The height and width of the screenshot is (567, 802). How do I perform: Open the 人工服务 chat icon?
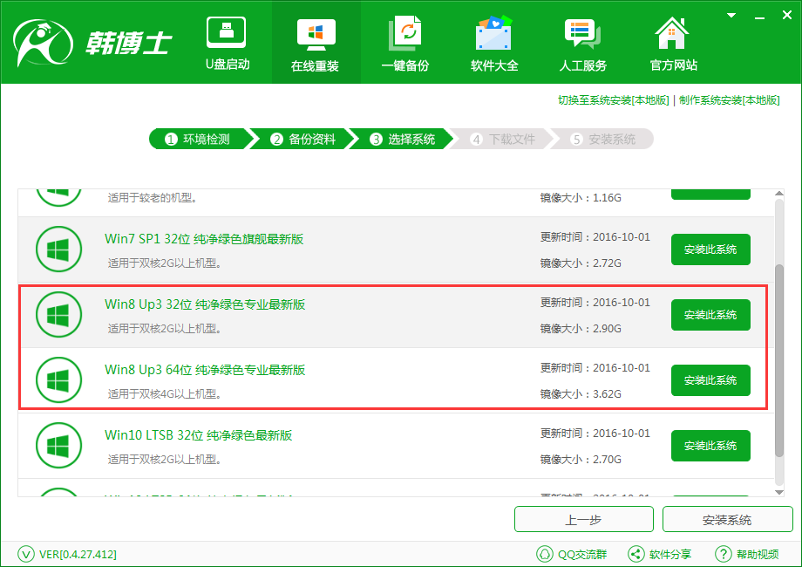[x=582, y=35]
